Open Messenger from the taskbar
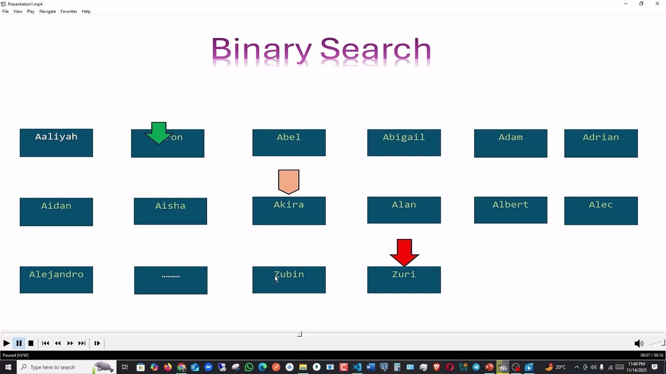Image resolution: width=666 pixels, height=374 pixels. pyautogui.click(x=208, y=367)
